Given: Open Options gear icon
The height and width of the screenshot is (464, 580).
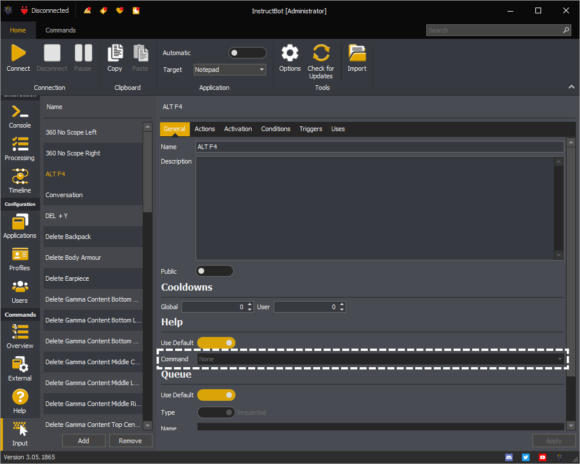Looking at the screenshot, I should pyautogui.click(x=290, y=53).
